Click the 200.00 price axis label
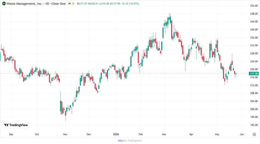Viewport: 260px width, 144px height. [254, 109]
